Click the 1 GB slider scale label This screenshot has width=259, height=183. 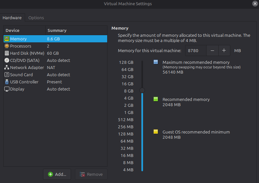129,112
